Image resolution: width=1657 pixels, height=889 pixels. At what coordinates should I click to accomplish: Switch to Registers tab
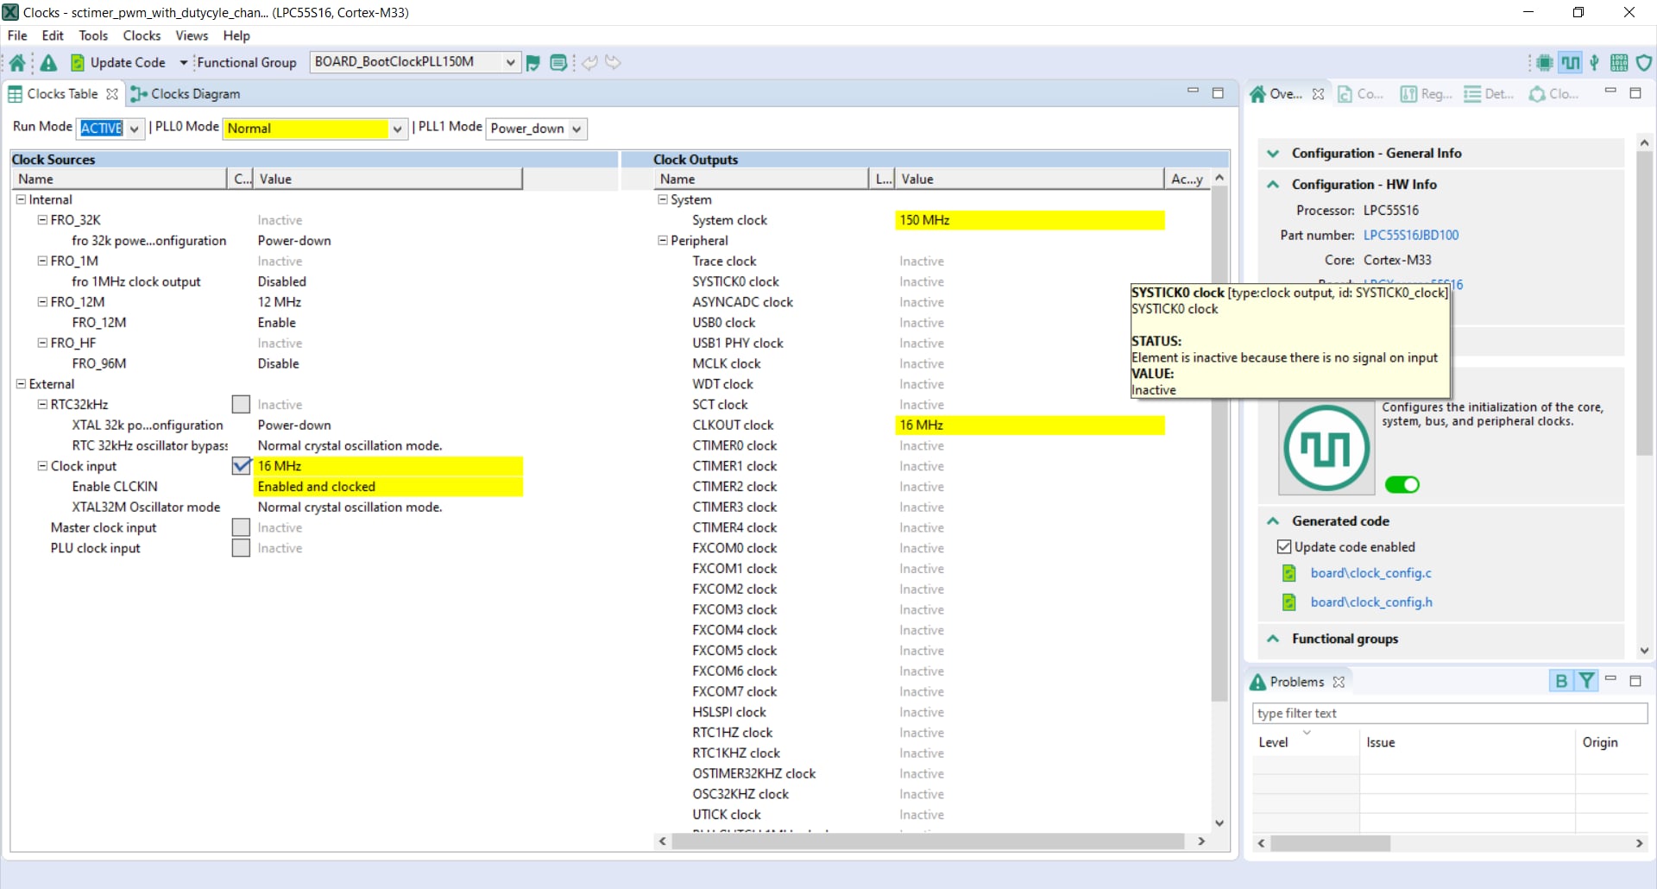click(x=1426, y=94)
